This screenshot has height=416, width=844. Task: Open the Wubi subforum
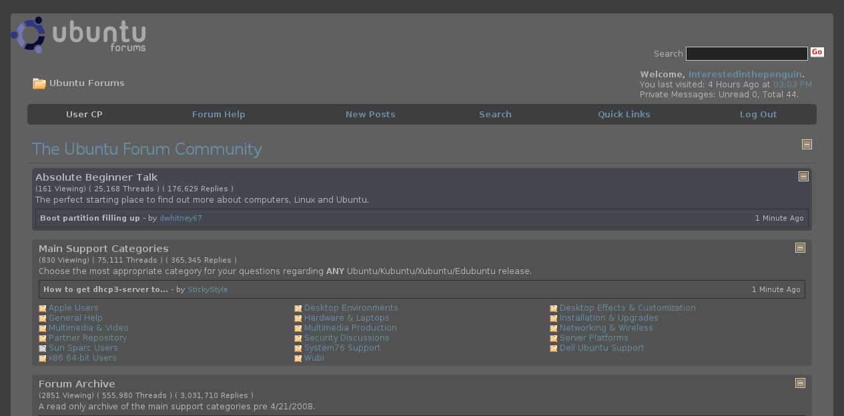(x=314, y=358)
